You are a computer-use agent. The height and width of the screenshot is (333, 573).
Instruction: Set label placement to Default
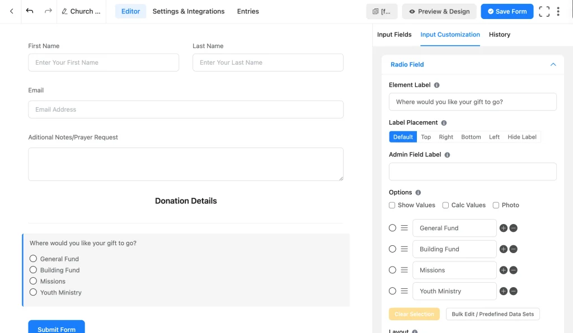pos(403,137)
